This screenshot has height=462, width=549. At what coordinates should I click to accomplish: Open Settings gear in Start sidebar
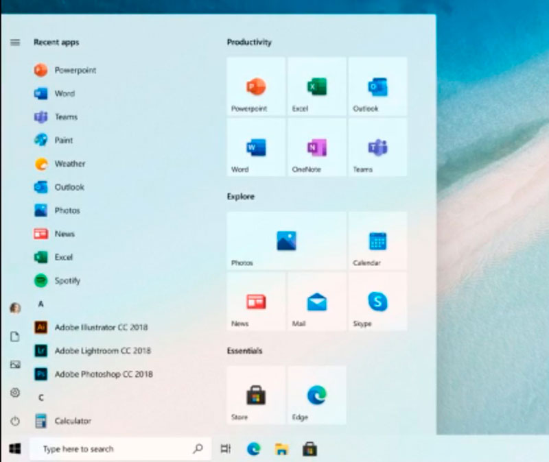click(x=15, y=392)
